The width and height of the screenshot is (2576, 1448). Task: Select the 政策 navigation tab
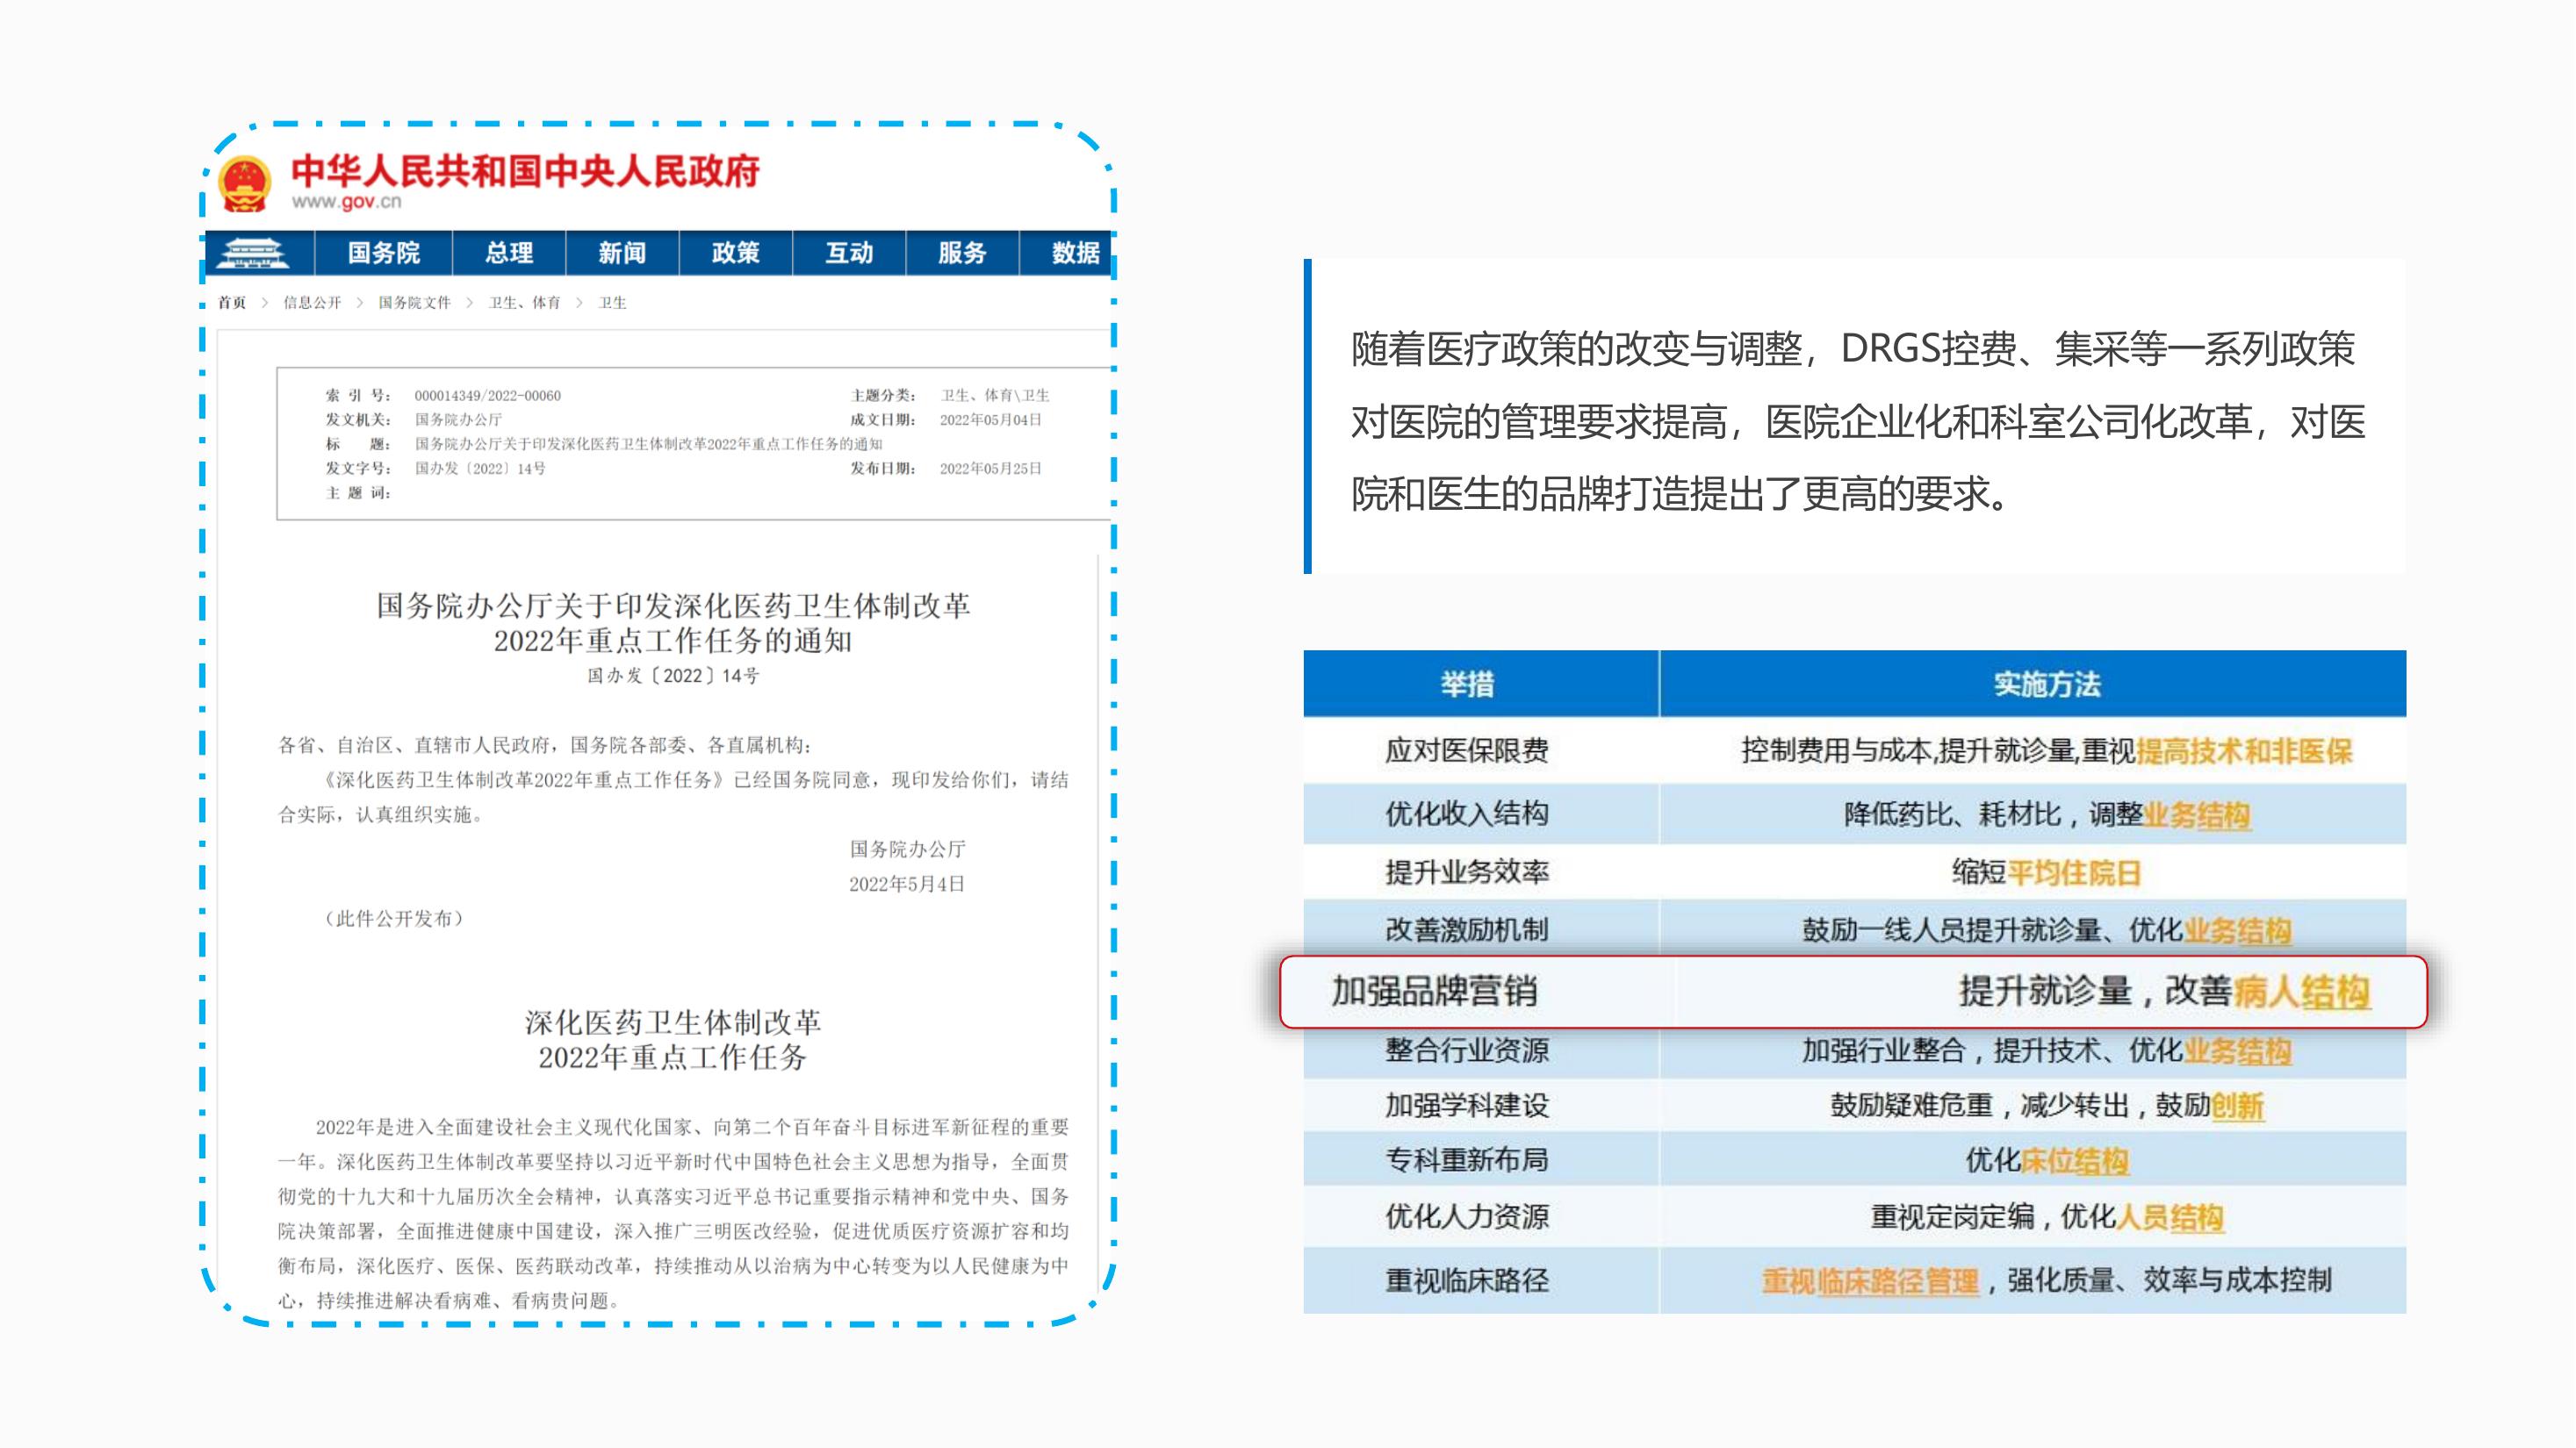[x=736, y=253]
